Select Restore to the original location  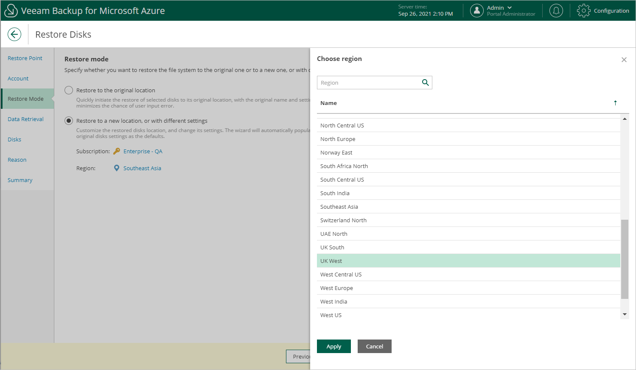(x=69, y=90)
